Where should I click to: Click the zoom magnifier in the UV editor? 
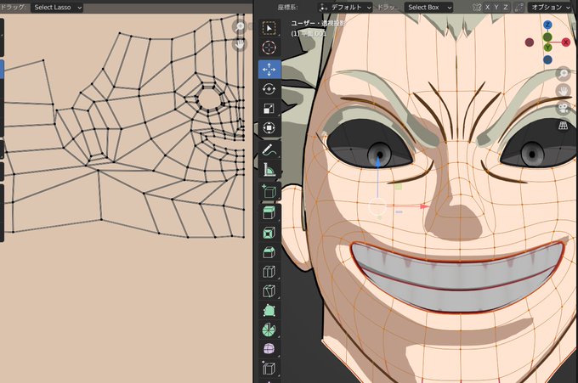(x=240, y=26)
